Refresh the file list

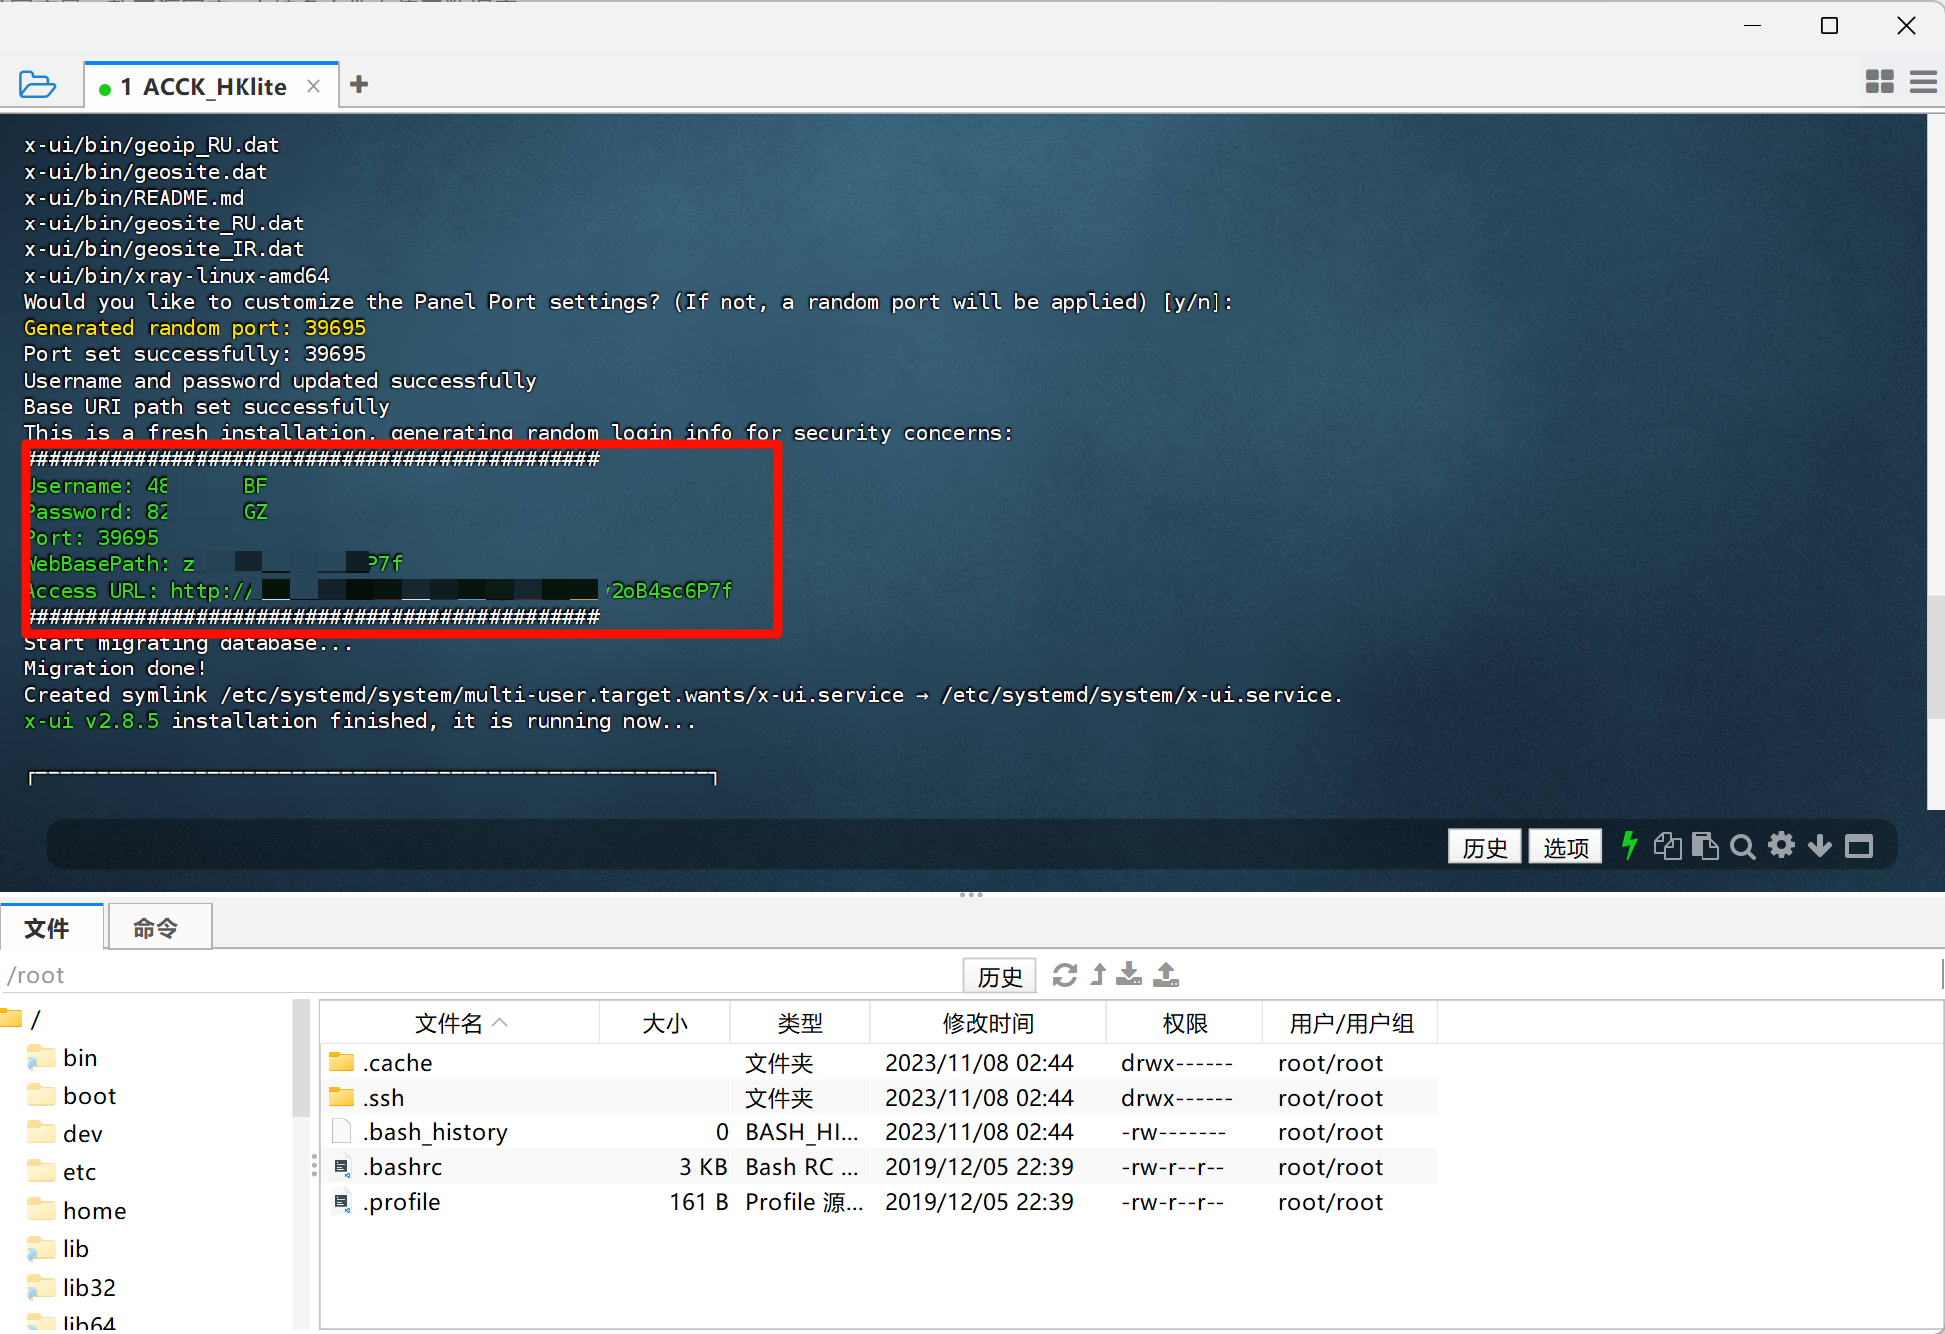(x=1065, y=975)
